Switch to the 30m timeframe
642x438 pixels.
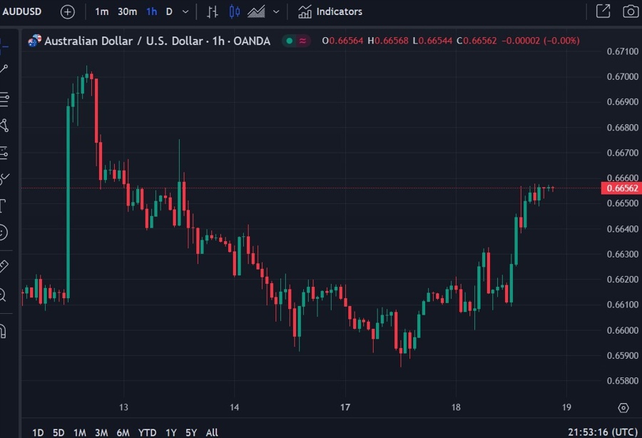(128, 12)
